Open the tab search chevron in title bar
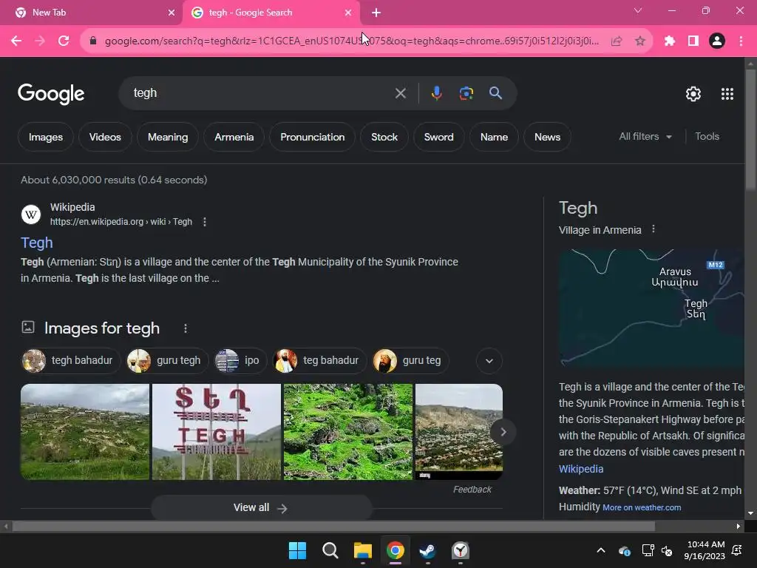This screenshot has height=568, width=757. [638, 10]
